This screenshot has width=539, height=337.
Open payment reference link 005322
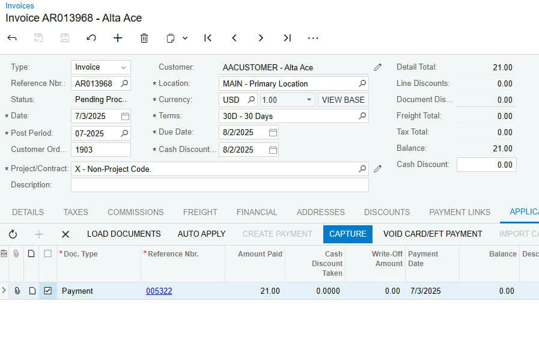159,291
